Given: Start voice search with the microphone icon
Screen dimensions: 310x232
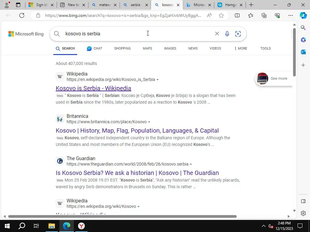Looking at the screenshot, I should coord(227,34).
